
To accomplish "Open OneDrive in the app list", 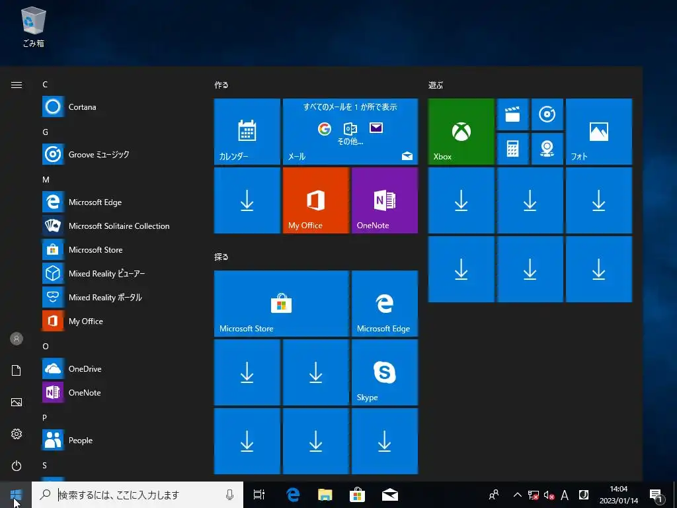I will click(x=116, y=369).
